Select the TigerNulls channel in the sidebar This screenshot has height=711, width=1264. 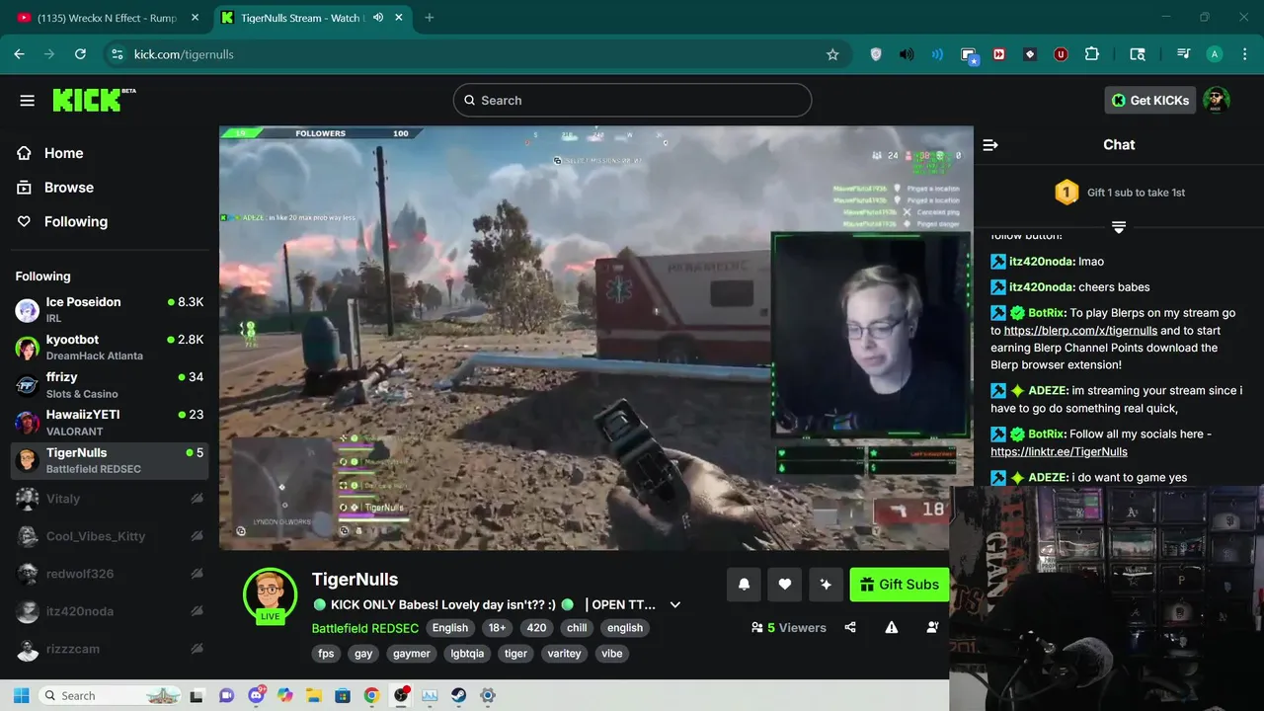(x=110, y=460)
